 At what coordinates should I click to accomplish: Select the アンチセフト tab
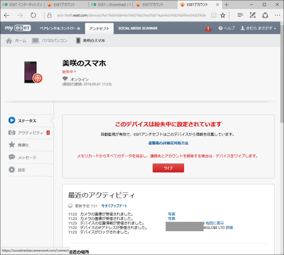click(x=99, y=28)
